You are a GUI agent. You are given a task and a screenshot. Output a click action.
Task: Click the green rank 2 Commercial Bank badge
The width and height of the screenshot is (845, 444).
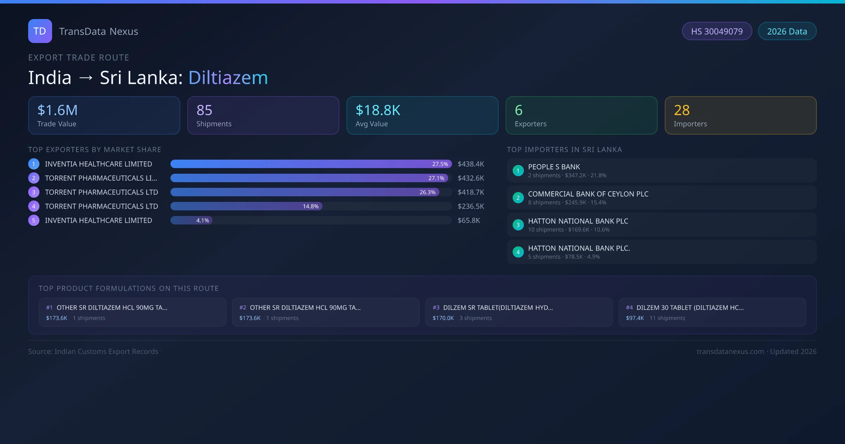pos(518,198)
